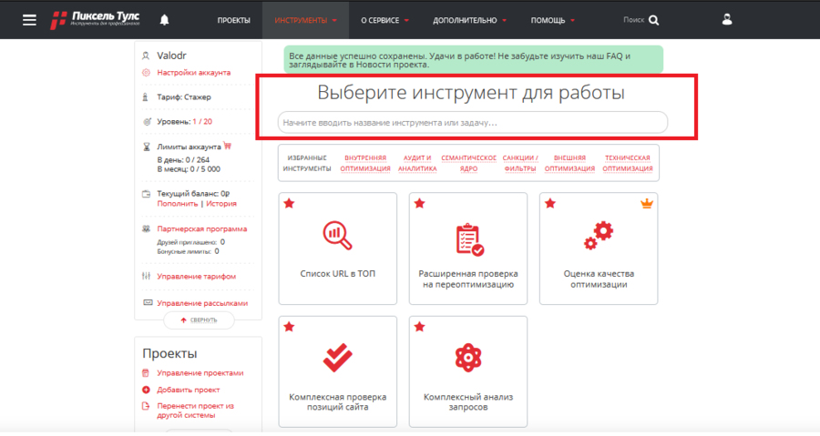Go to Проекты in top menu
The height and width of the screenshot is (436, 820).
tap(233, 20)
